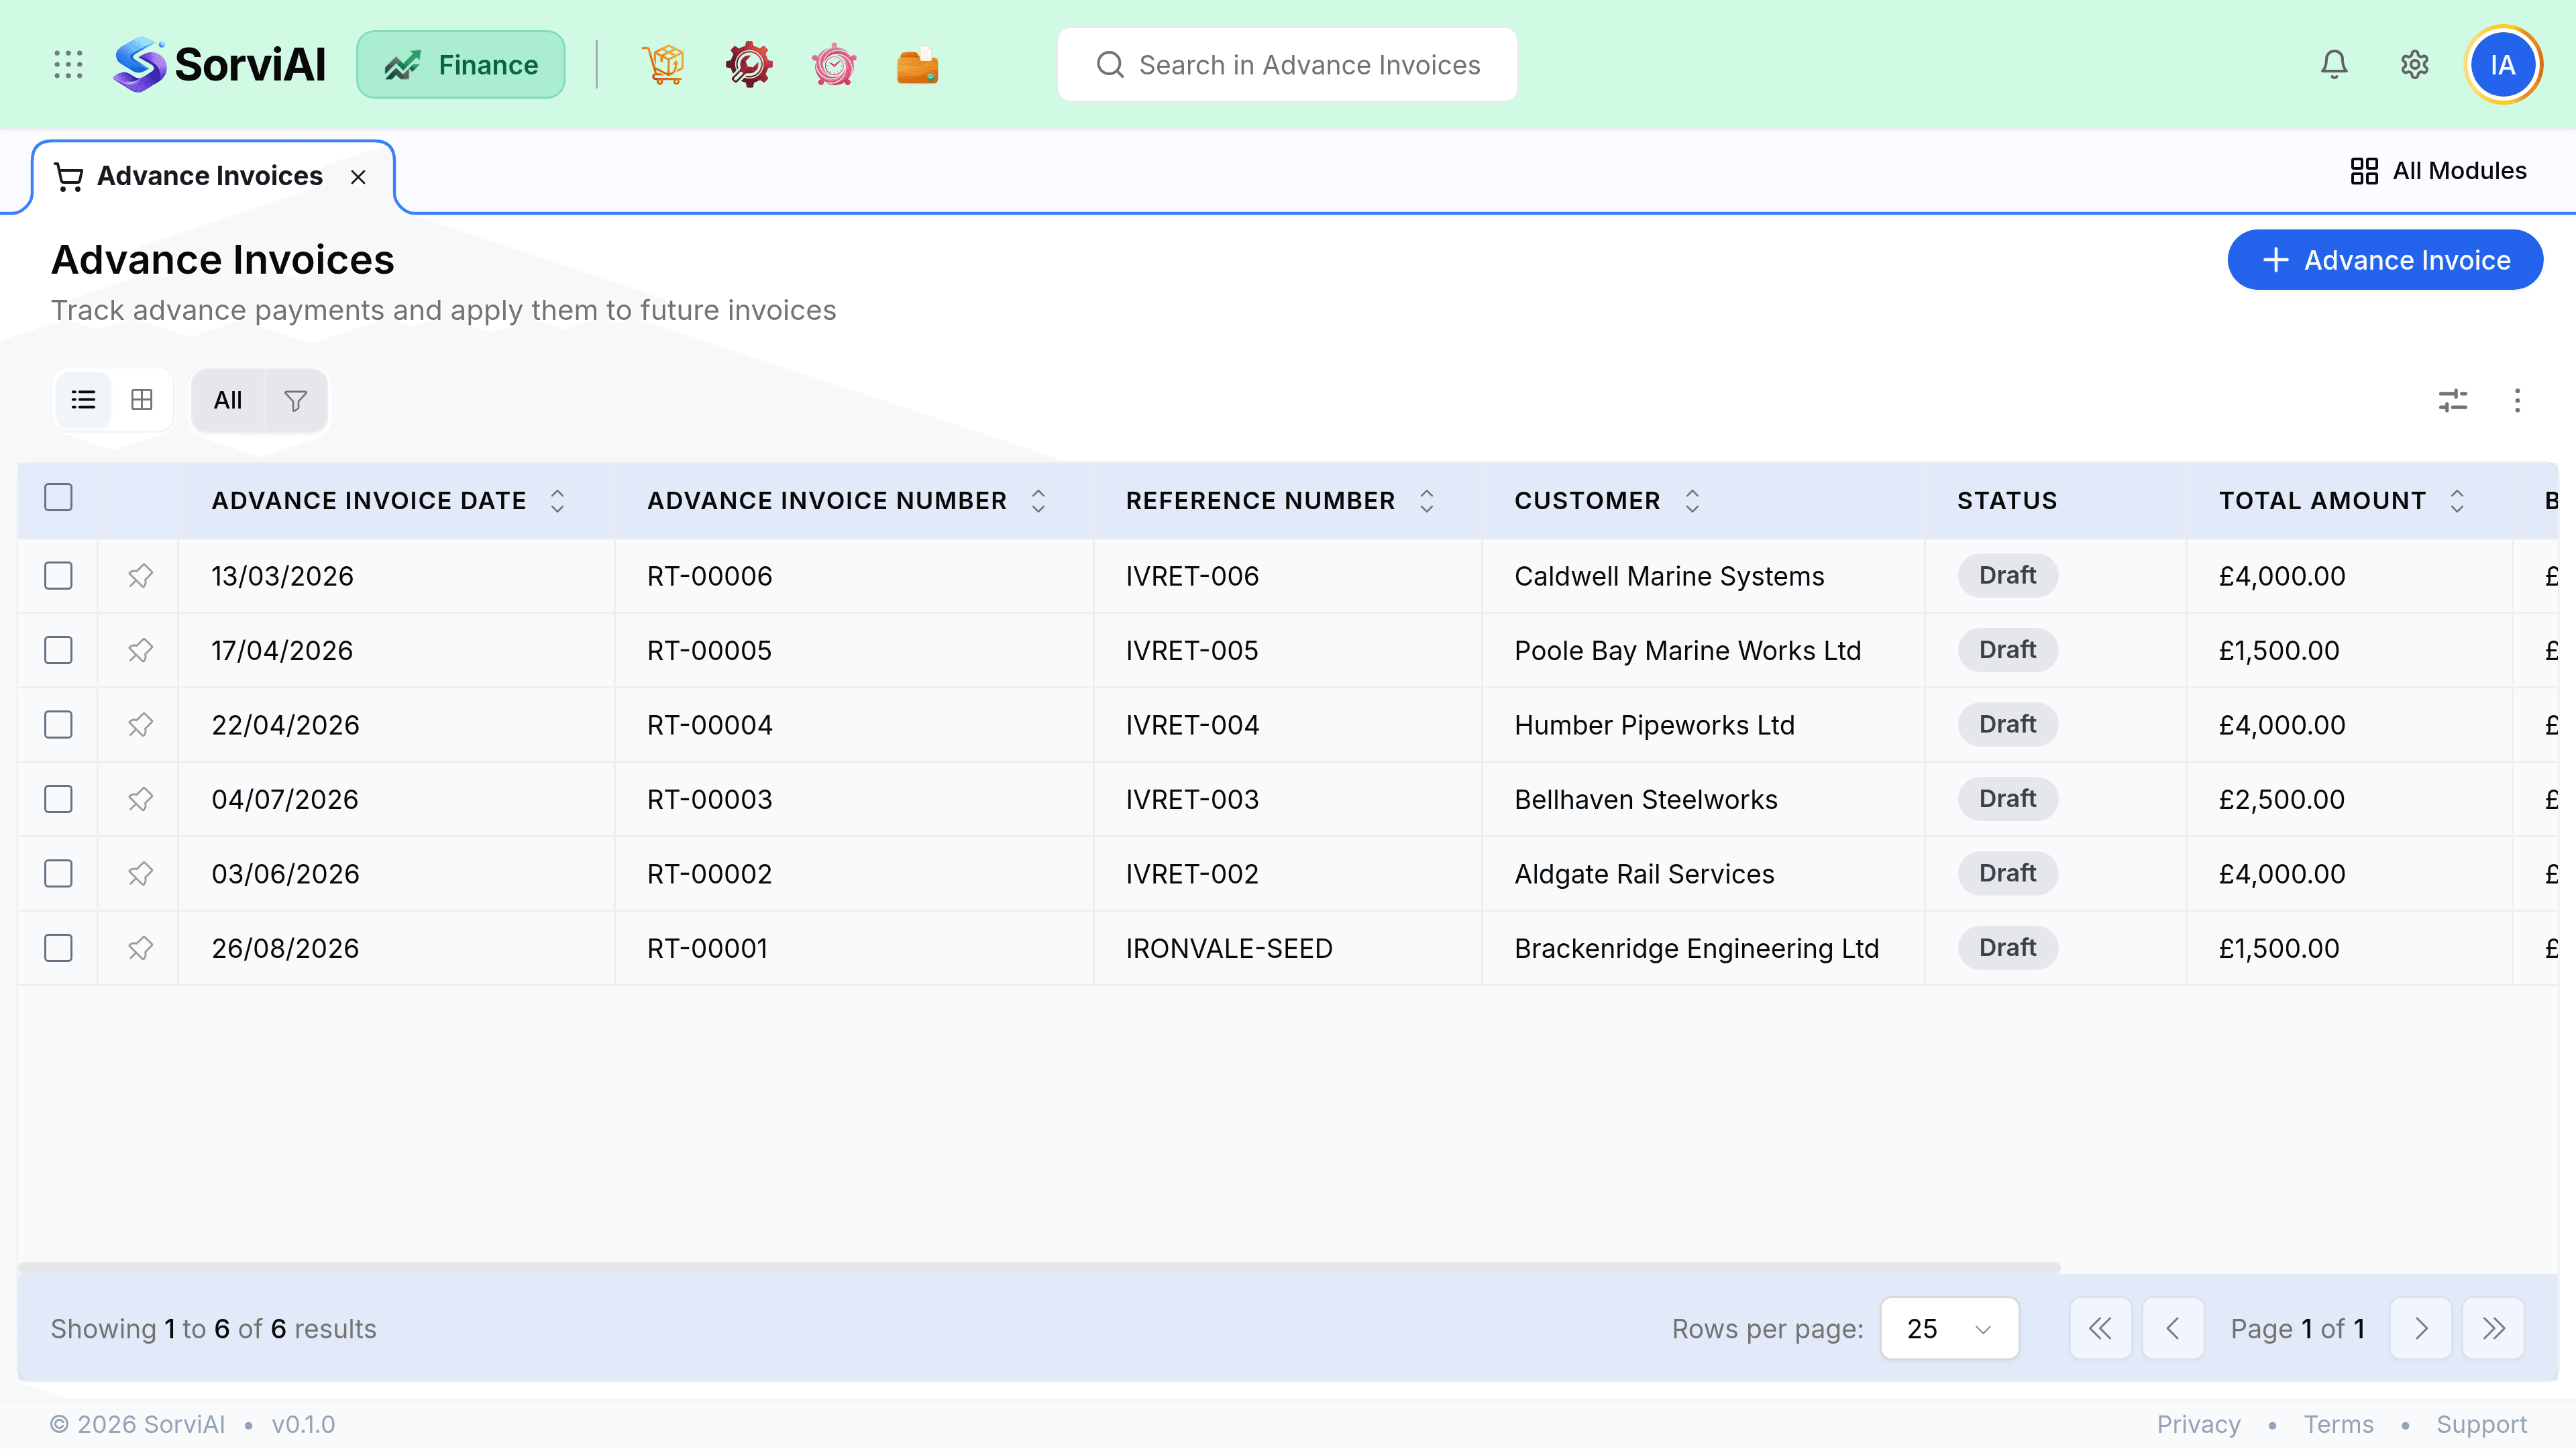Image resolution: width=2576 pixels, height=1449 pixels.
Task: Click the Status column header
Action: (2006, 501)
